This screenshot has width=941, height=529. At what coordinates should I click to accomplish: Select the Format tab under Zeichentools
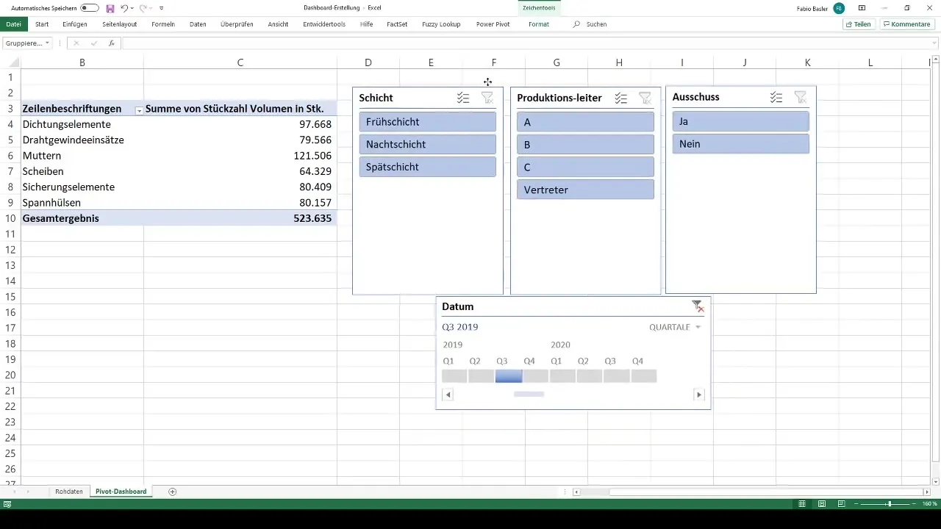[539, 24]
